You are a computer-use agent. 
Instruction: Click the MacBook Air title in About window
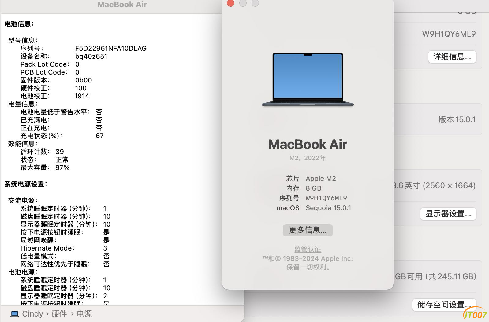tap(308, 144)
